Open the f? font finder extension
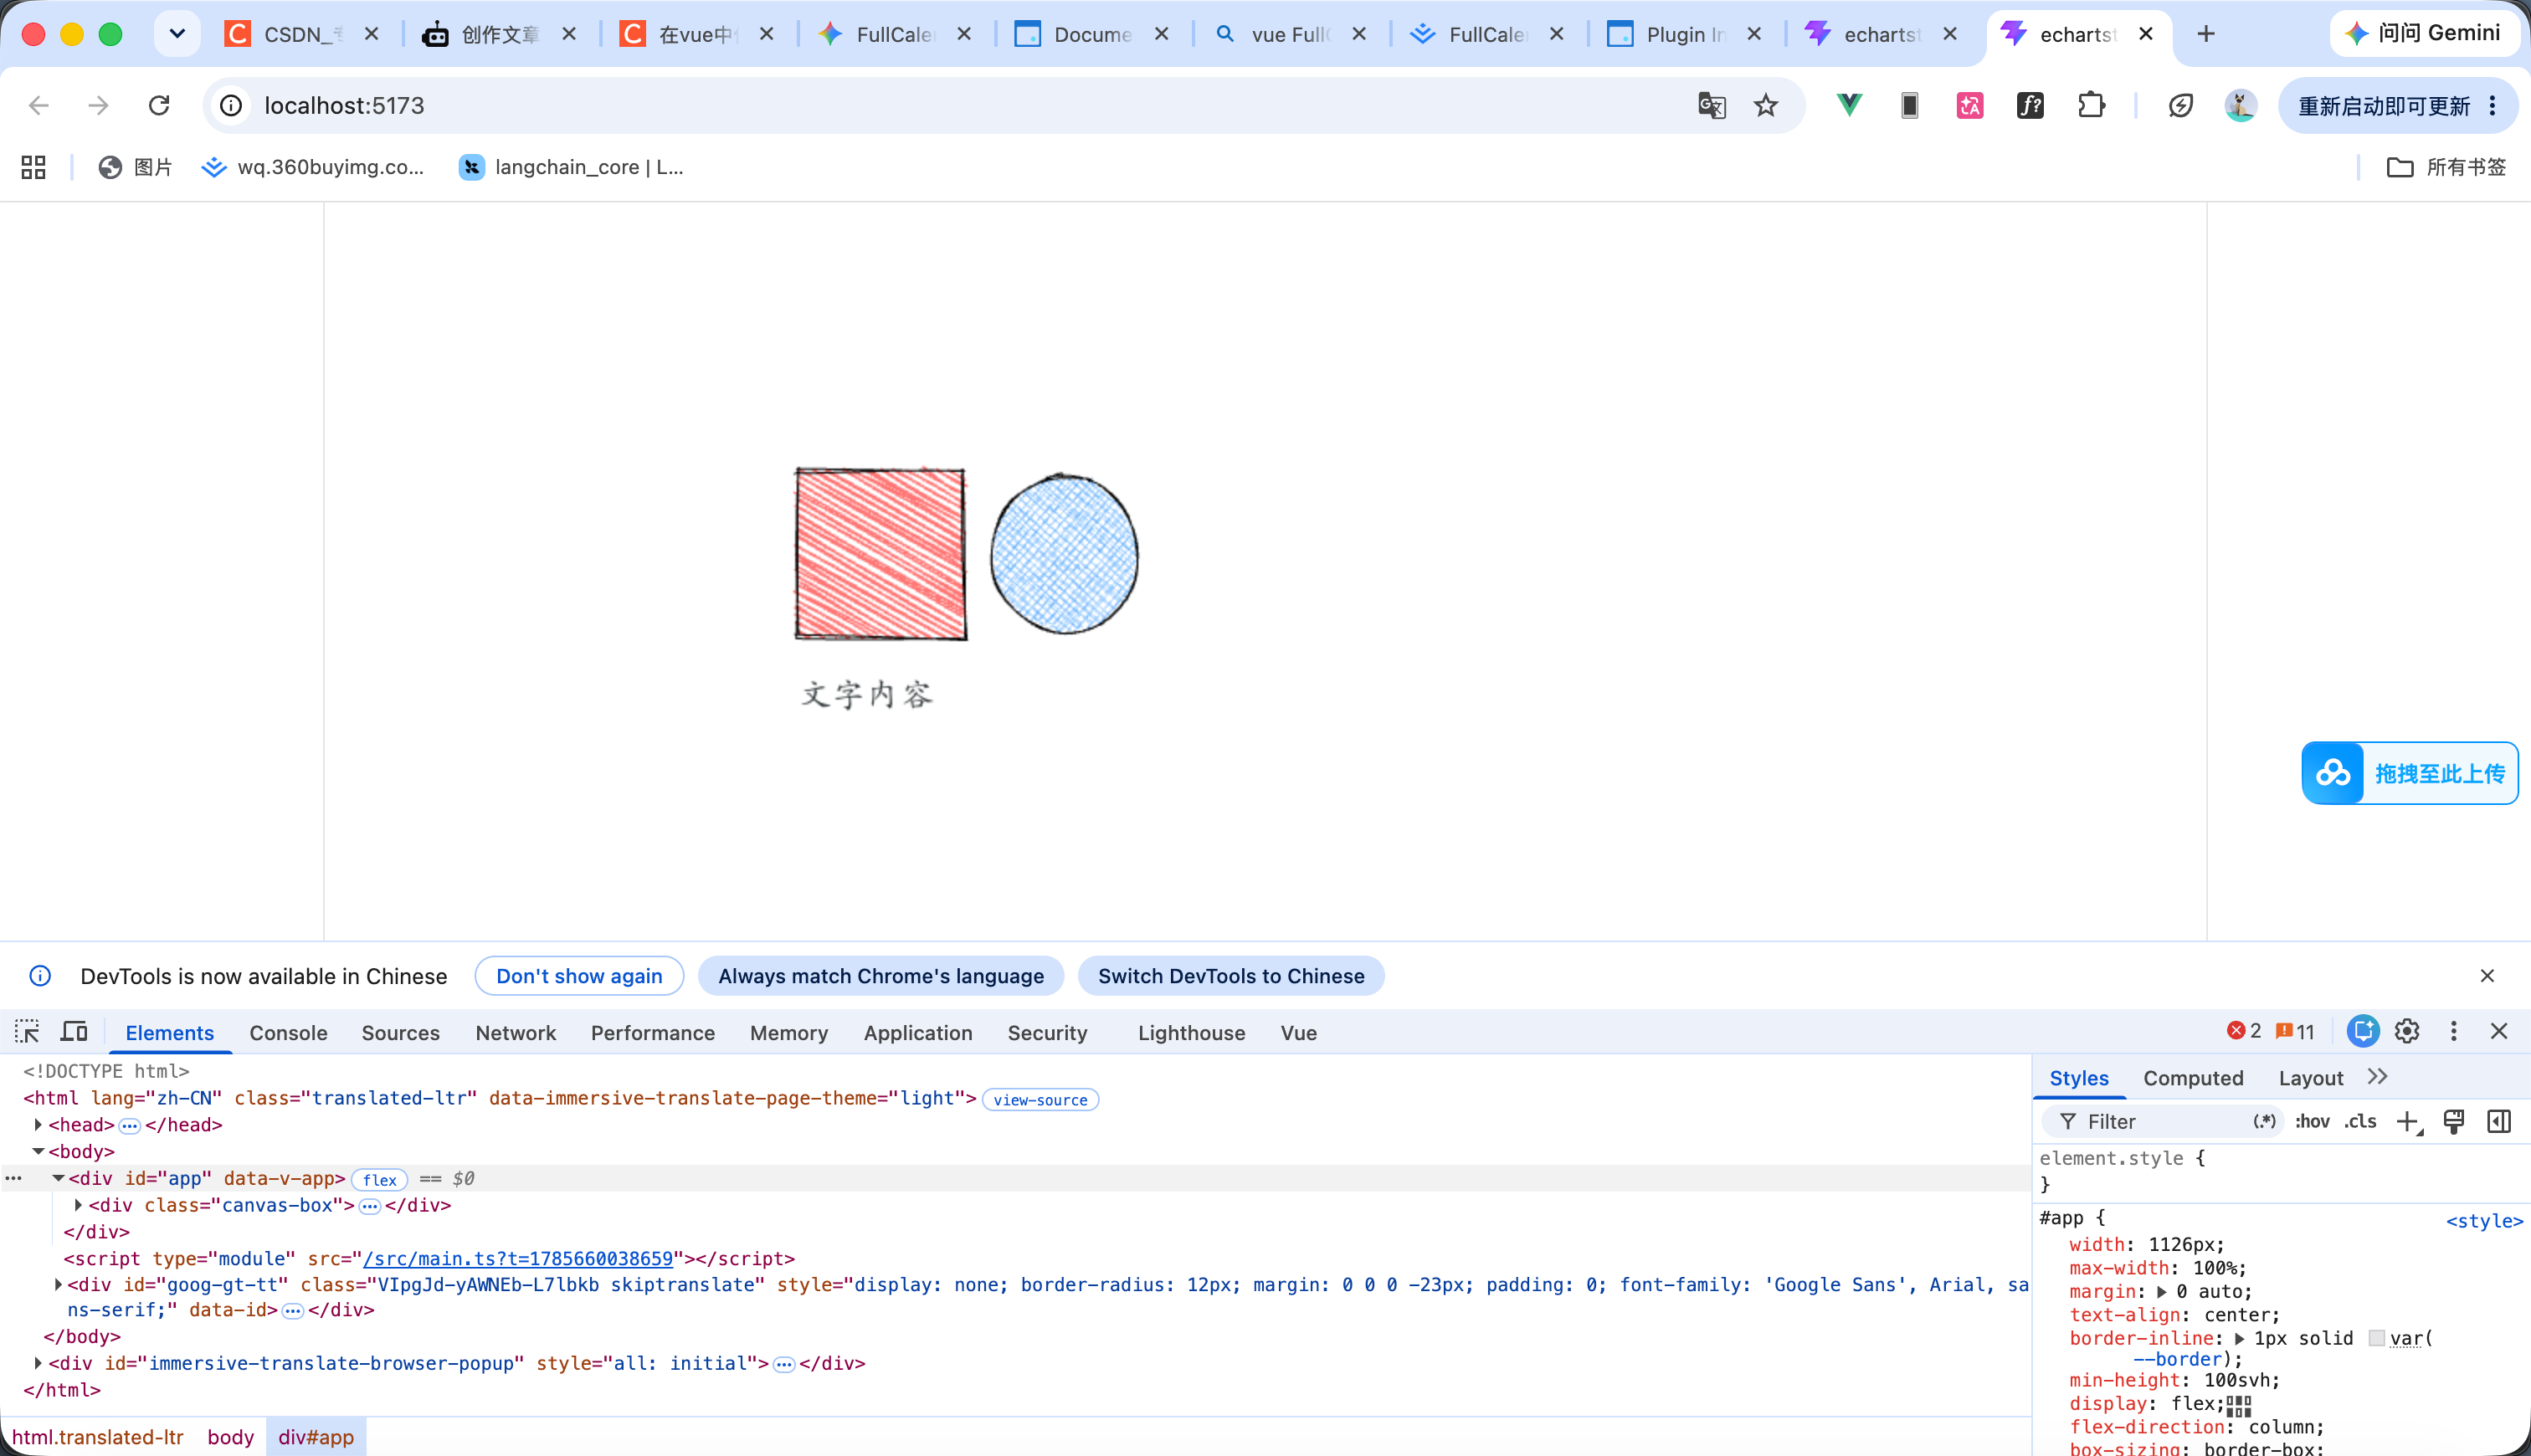Image resolution: width=2531 pixels, height=1456 pixels. 2030,105
